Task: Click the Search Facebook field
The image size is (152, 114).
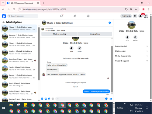Action: [23, 16]
